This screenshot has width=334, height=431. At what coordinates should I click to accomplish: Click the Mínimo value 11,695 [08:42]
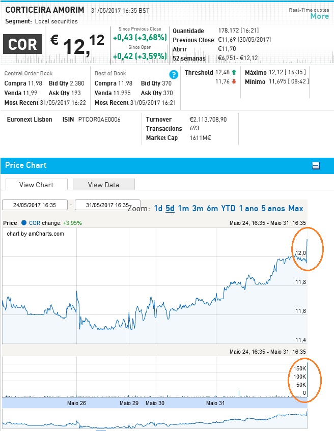pos(289,81)
